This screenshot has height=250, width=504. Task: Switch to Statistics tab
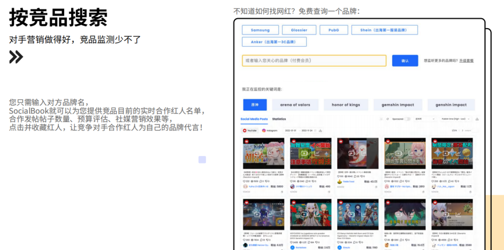pos(279,119)
